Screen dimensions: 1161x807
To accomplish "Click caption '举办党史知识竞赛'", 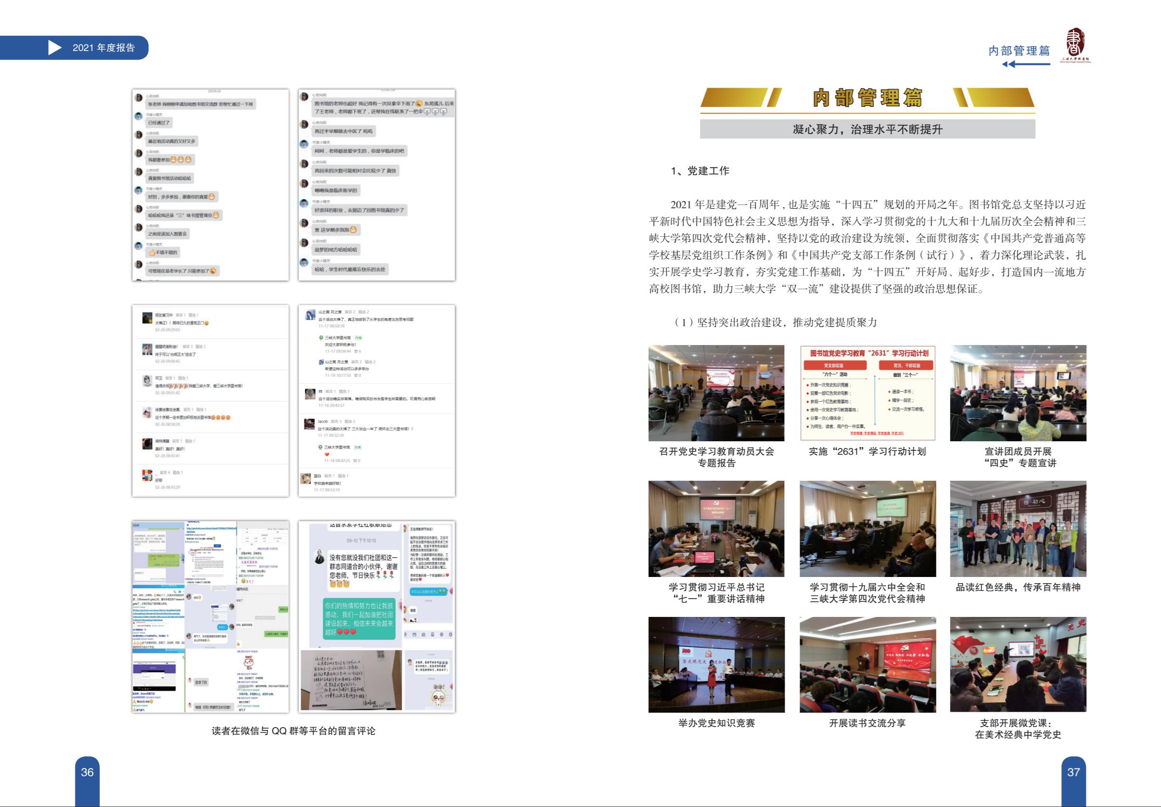I will coord(716,723).
